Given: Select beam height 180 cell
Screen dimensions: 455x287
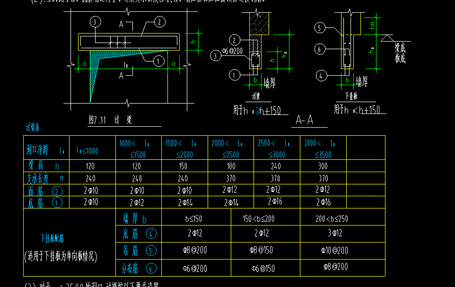Looking at the screenshot, I should coord(231,166).
